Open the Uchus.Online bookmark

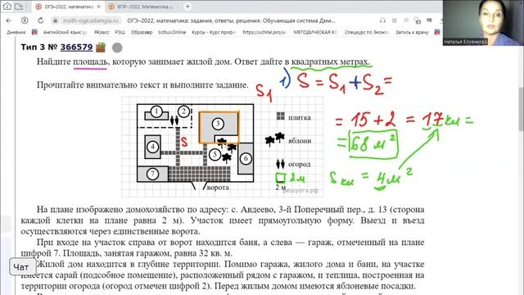[x=172, y=33]
